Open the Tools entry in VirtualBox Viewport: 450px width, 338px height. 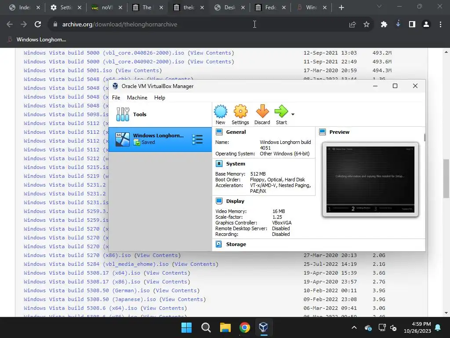160,114
